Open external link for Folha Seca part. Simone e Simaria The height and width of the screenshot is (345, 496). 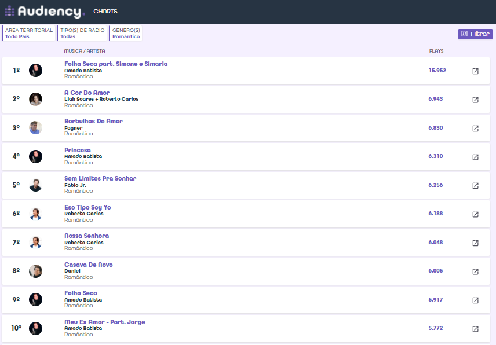point(475,71)
